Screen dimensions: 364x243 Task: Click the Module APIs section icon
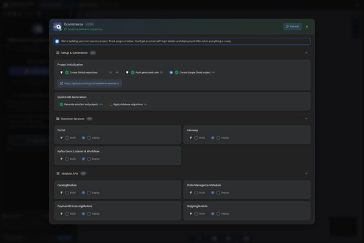[x=58, y=174]
